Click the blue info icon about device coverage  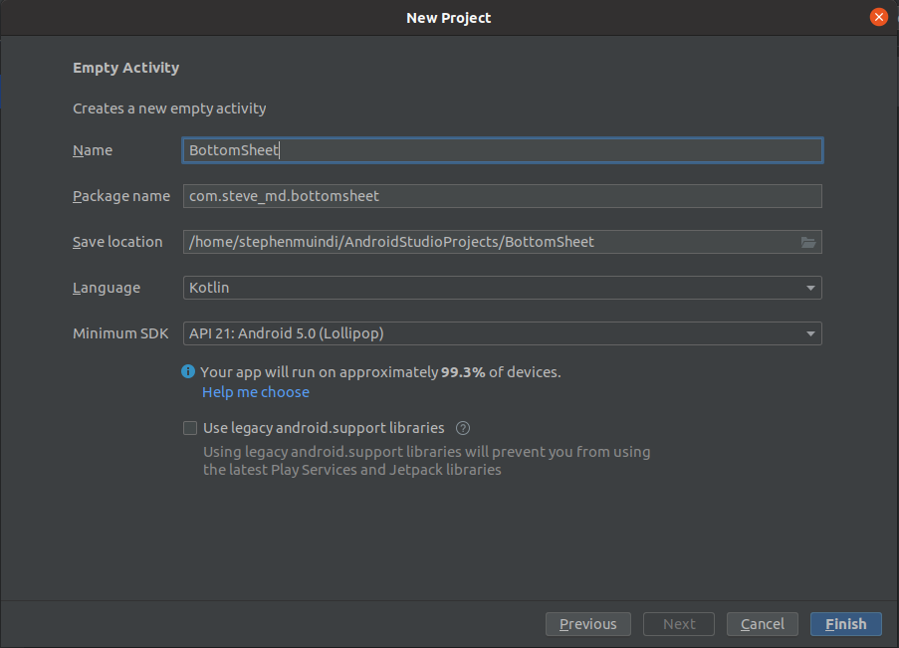coord(188,371)
